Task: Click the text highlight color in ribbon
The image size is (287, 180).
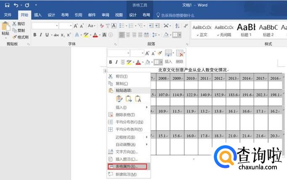Action: (86, 35)
